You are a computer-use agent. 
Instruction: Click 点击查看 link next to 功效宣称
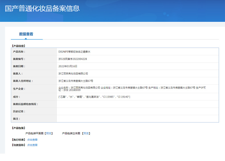[x=32, y=145]
